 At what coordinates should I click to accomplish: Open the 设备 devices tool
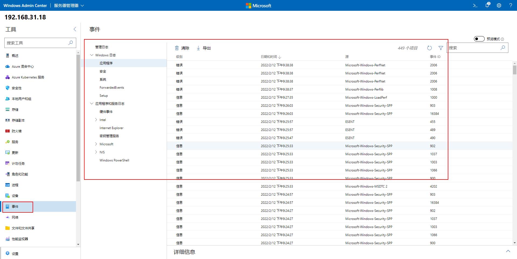point(38,196)
